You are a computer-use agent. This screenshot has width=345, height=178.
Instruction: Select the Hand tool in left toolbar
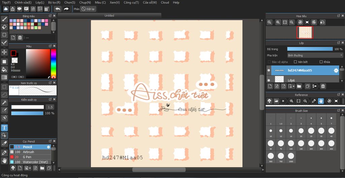click(4, 161)
